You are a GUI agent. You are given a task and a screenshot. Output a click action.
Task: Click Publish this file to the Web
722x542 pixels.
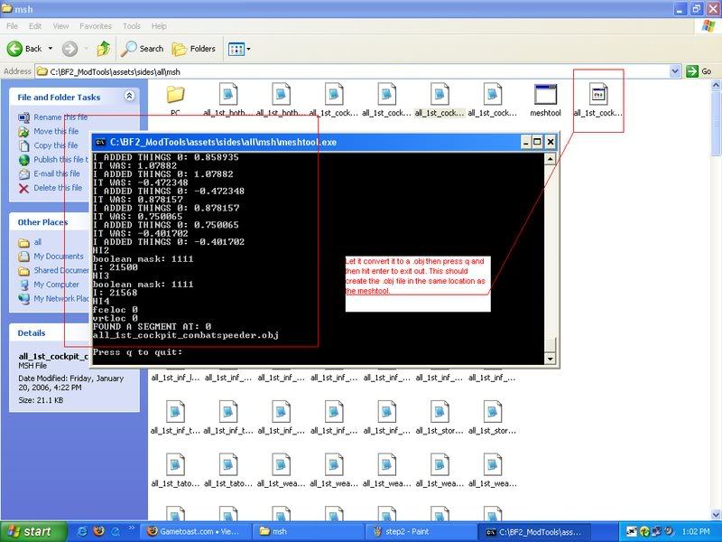coord(53,160)
